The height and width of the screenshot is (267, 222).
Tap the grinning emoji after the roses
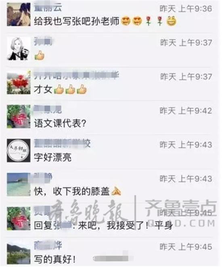[171, 21]
